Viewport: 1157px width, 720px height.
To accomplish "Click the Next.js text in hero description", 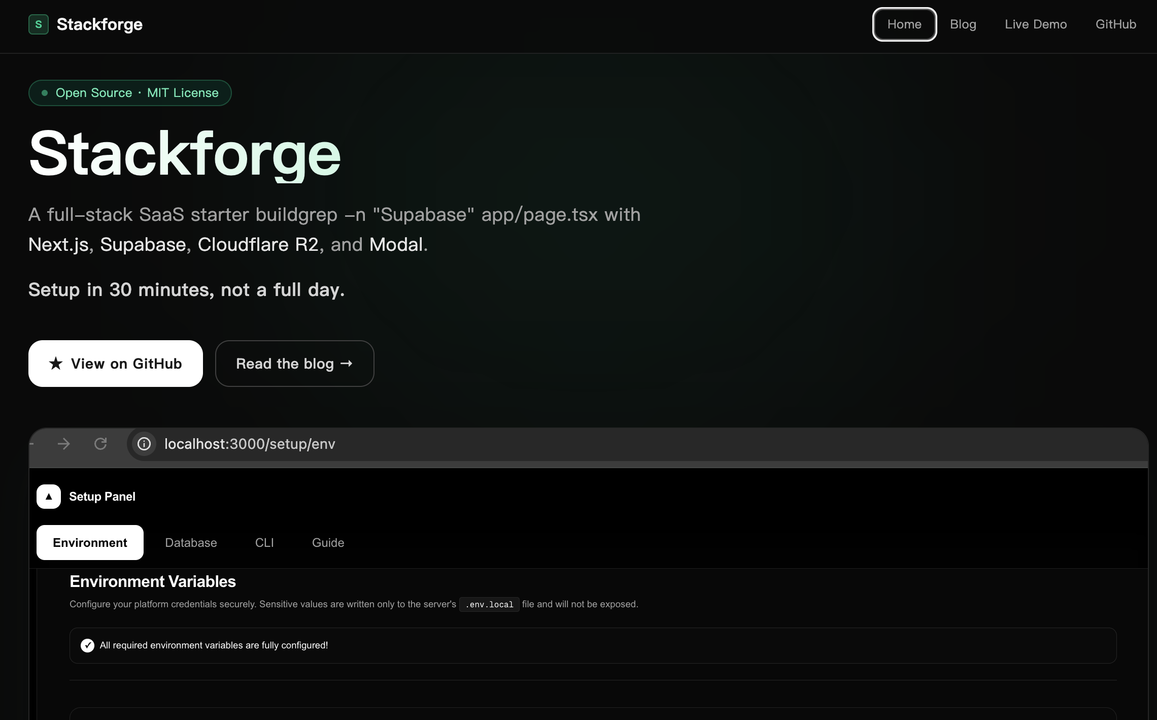I will [58, 245].
